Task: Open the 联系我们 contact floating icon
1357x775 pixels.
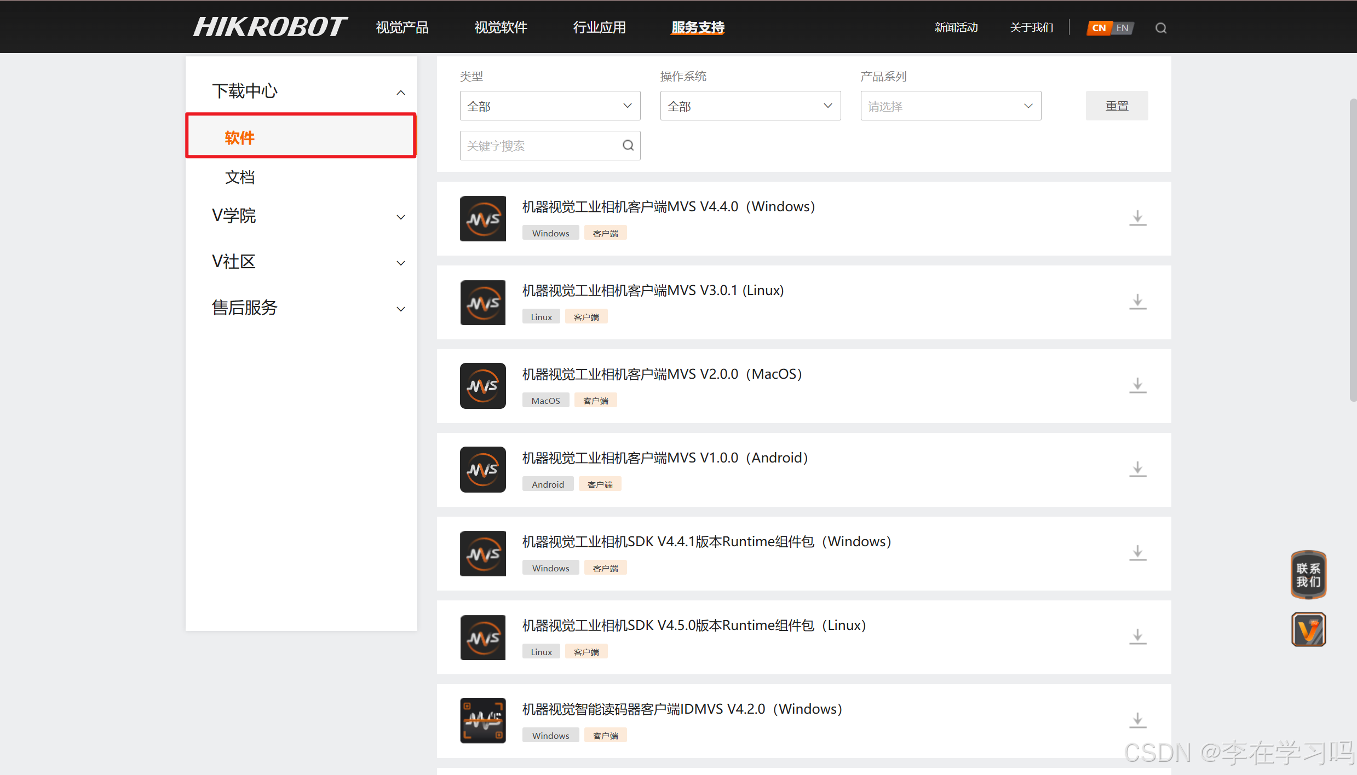Action: [1308, 575]
